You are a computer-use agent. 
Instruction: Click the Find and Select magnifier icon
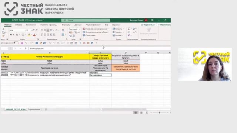click(134, 32)
